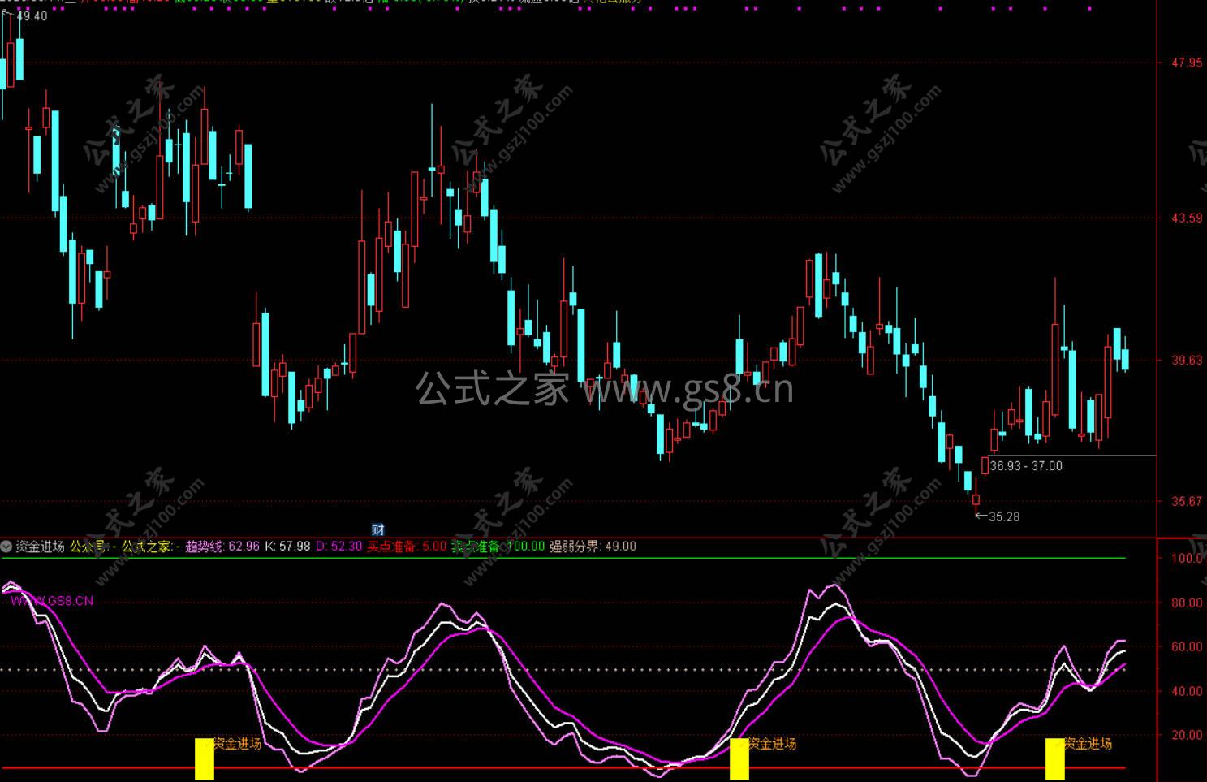Click the 100.0 indicator axis label

(1187, 559)
